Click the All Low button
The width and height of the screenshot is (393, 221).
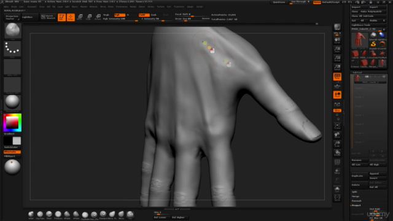click(359, 165)
